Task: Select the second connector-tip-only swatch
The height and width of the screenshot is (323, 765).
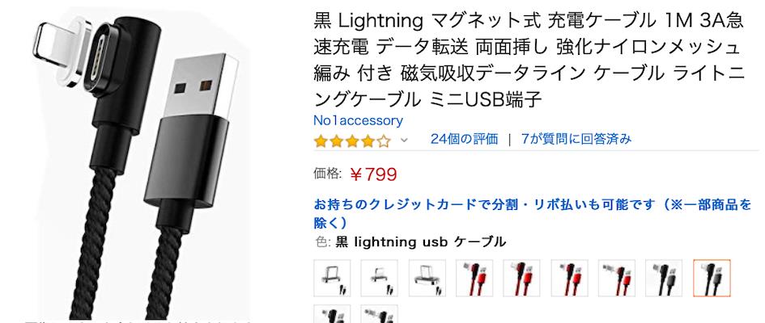Action: tap(379, 278)
